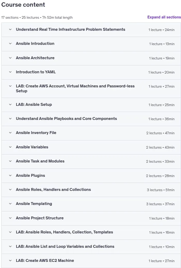The height and width of the screenshot is (268, 181).
Task: Expand Understand Ansible Playbooks and Core Components
Action: pos(91,119)
